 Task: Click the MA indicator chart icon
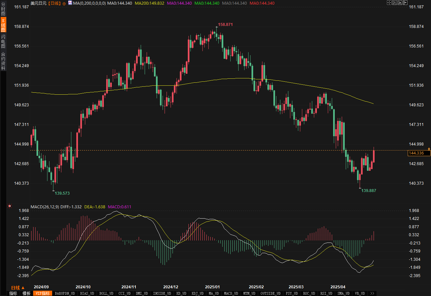(x=70, y=3)
